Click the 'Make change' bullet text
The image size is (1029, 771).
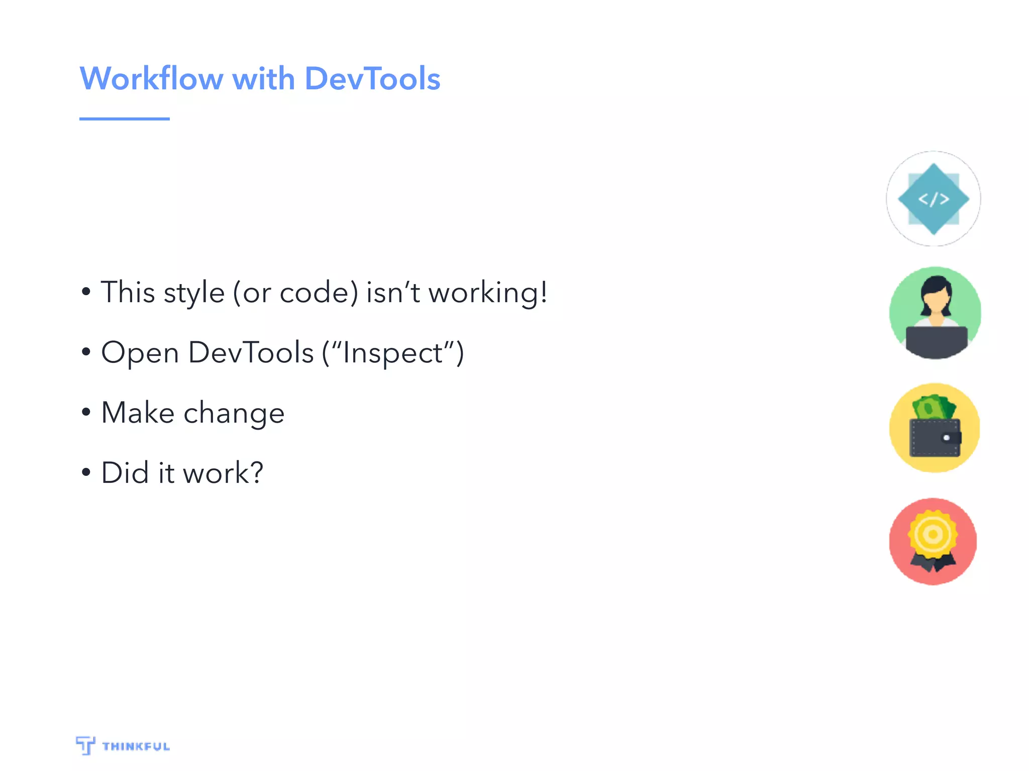(x=193, y=413)
